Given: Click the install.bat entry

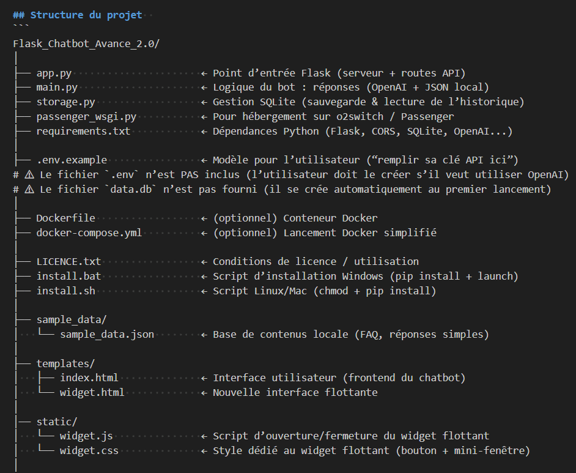Looking at the screenshot, I should [x=68, y=277].
